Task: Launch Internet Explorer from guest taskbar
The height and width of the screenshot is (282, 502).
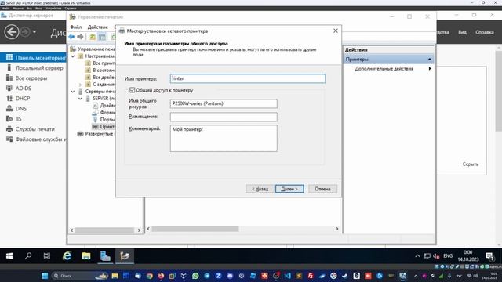Action: point(67,256)
